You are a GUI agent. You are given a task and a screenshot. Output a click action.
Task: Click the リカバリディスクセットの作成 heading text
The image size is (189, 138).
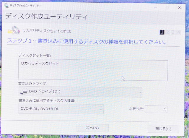tap(47, 31)
